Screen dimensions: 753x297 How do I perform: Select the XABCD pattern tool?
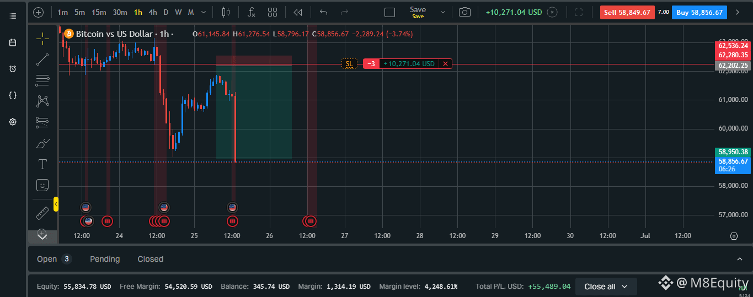(42, 101)
